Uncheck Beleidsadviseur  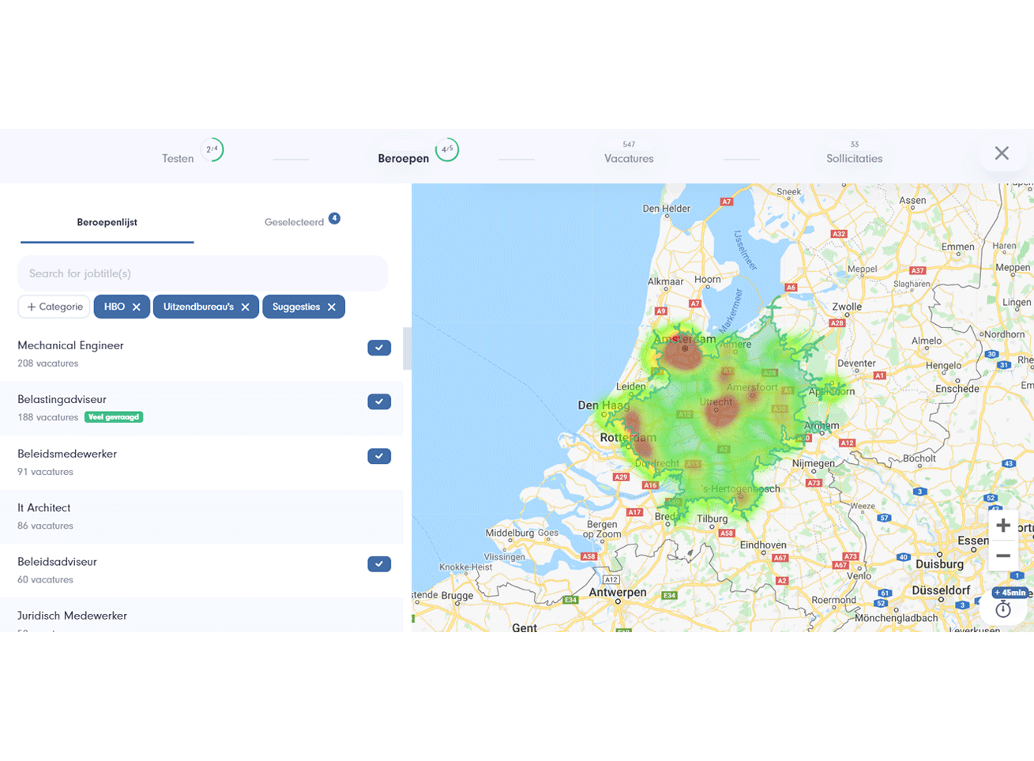379,564
